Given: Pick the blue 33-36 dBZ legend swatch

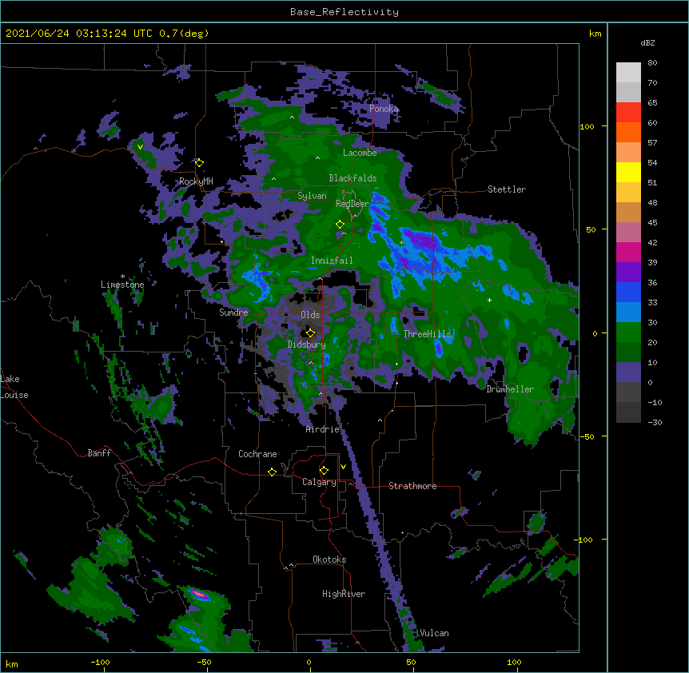Looking at the screenshot, I should coord(628,292).
